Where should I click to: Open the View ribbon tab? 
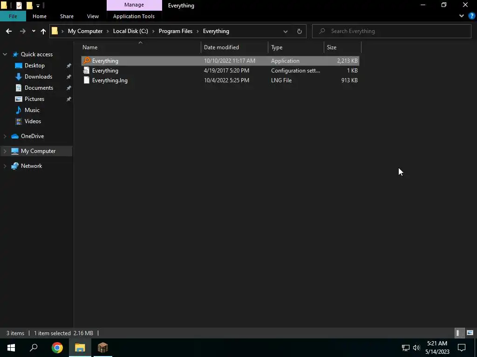(93, 16)
